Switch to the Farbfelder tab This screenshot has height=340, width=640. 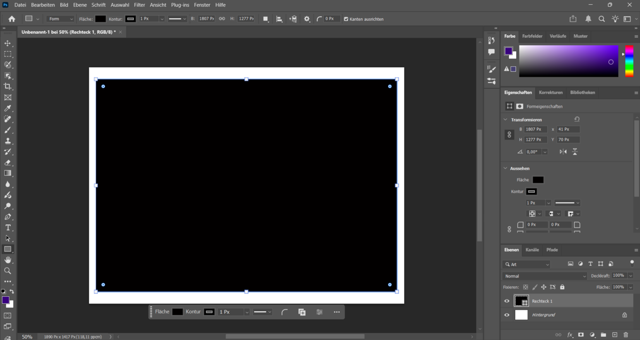(532, 36)
